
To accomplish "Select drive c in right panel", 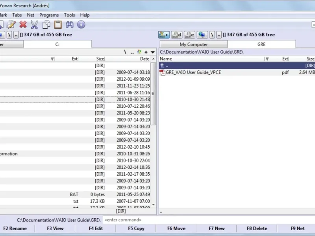I will pos(164,35).
